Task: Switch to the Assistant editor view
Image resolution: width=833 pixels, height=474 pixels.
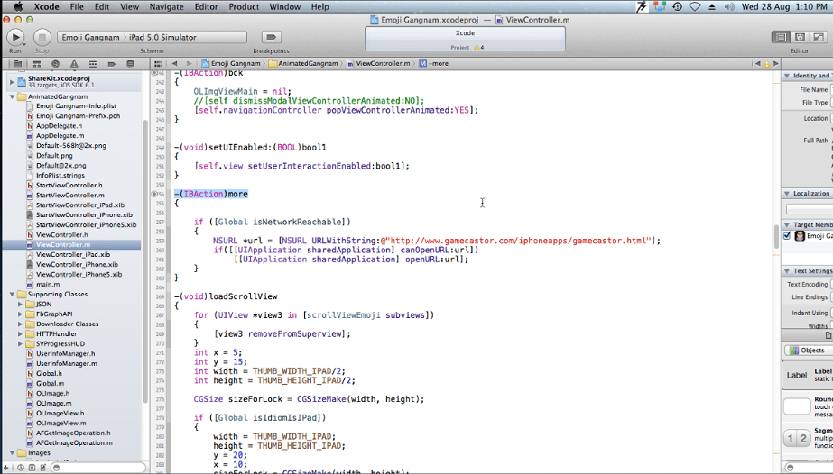Action: coord(800,37)
